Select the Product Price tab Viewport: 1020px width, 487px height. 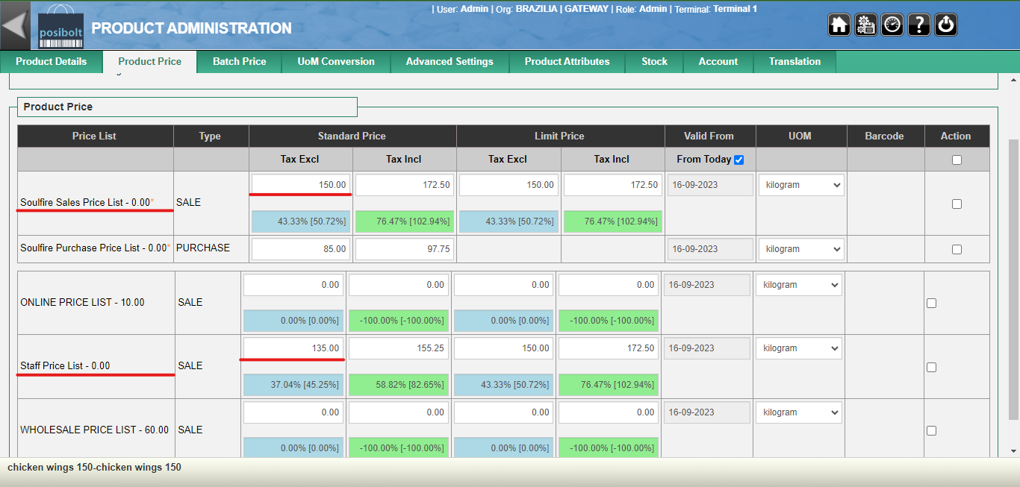coord(149,62)
